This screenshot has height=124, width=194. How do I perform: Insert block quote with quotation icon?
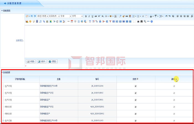127,16
